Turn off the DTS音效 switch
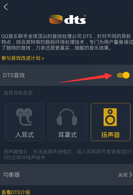 (x=123, y=75)
